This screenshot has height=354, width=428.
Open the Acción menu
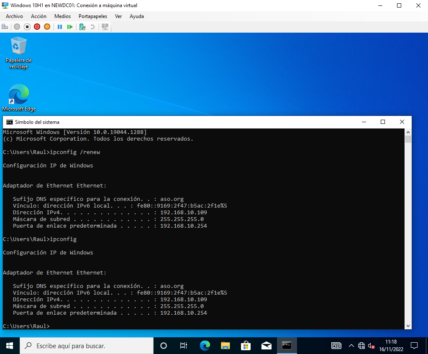click(38, 16)
